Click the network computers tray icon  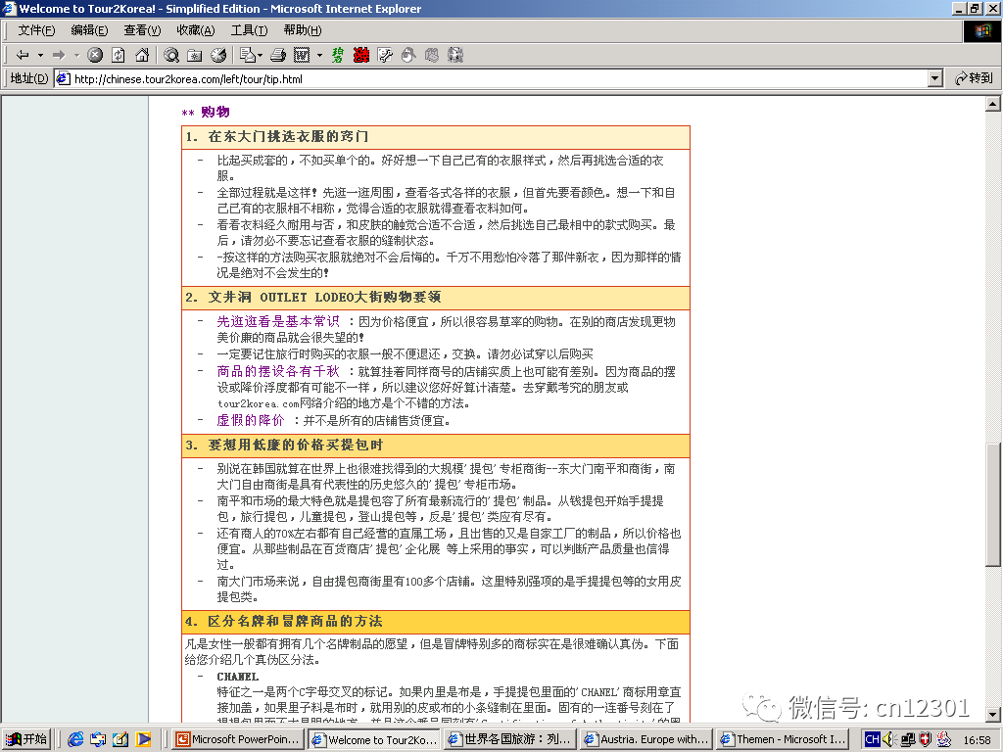pyautogui.click(x=908, y=739)
